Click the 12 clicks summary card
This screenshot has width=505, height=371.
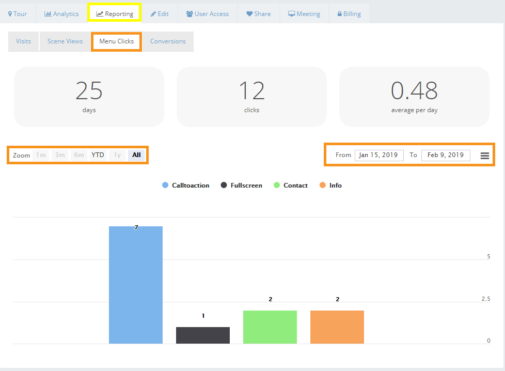(251, 97)
